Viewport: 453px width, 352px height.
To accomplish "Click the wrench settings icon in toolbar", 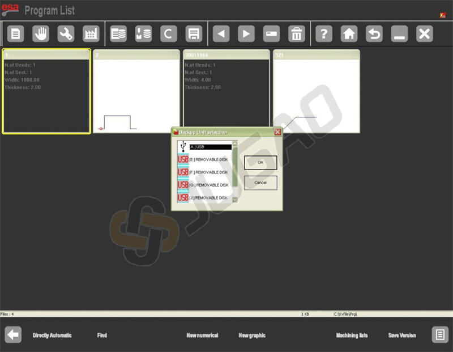I will pyautogui.click(x=66, y=34).
